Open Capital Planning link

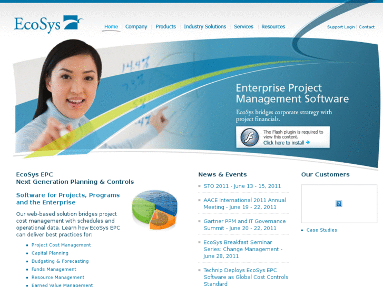pyautogui.click(x=50, y=253)
